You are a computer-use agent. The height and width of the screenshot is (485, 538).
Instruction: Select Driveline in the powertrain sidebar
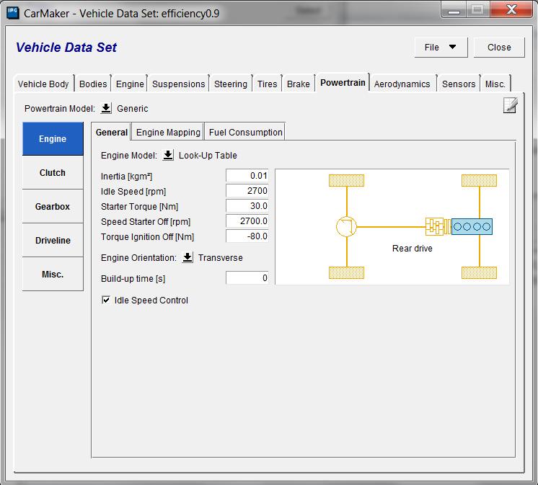tap(53, 240)
